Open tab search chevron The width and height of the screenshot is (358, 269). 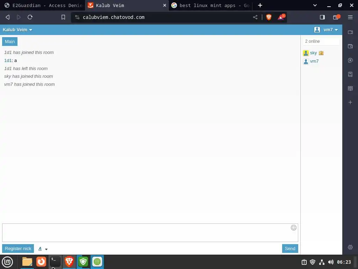click(x=315, y=5)
